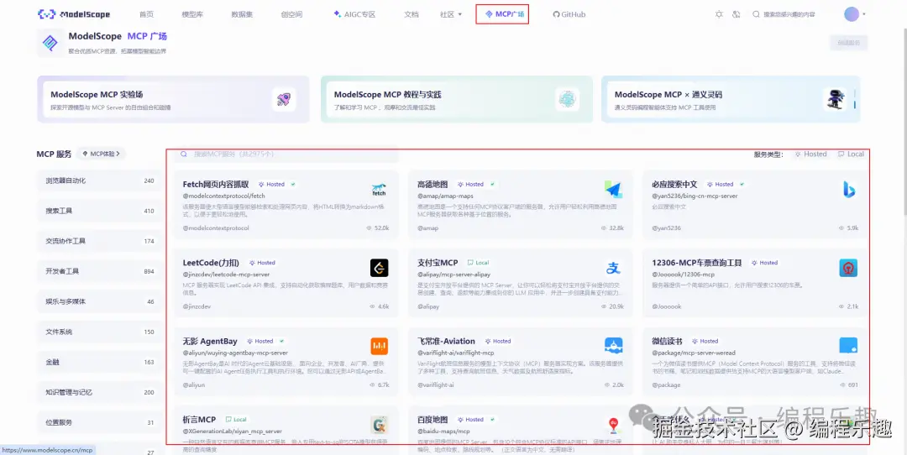Open the GitHub link in header
This screenshot has width=907, height=455.
[x=569, y=14]
